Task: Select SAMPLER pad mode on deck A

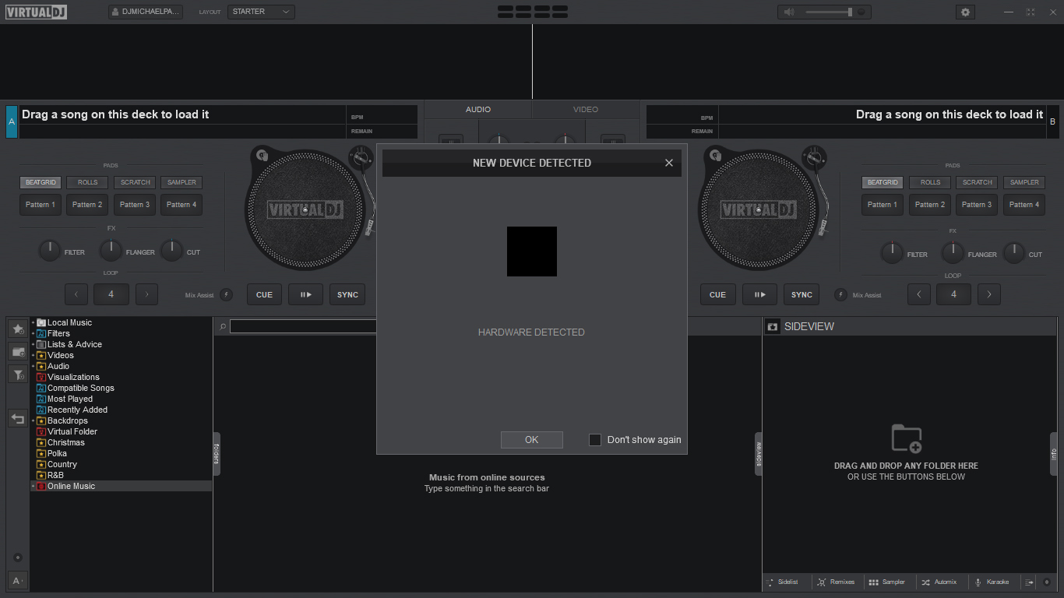Action: pyautogui.click(x=181, y=182)
